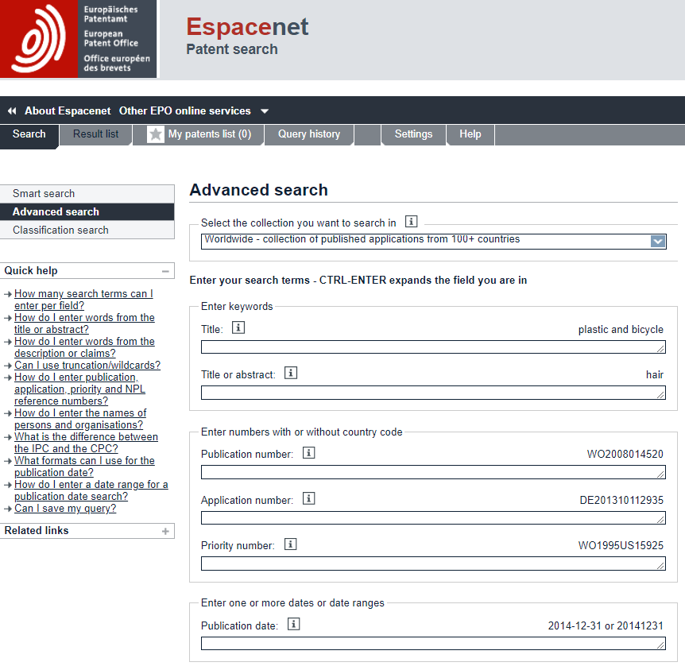Screen dimensions: 685x670
Task: Open the Result list tab
Action: 95,134
